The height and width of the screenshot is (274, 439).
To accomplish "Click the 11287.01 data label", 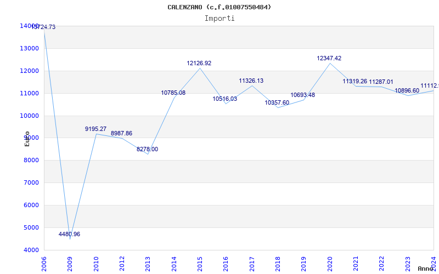I will (x=381, y=82).
